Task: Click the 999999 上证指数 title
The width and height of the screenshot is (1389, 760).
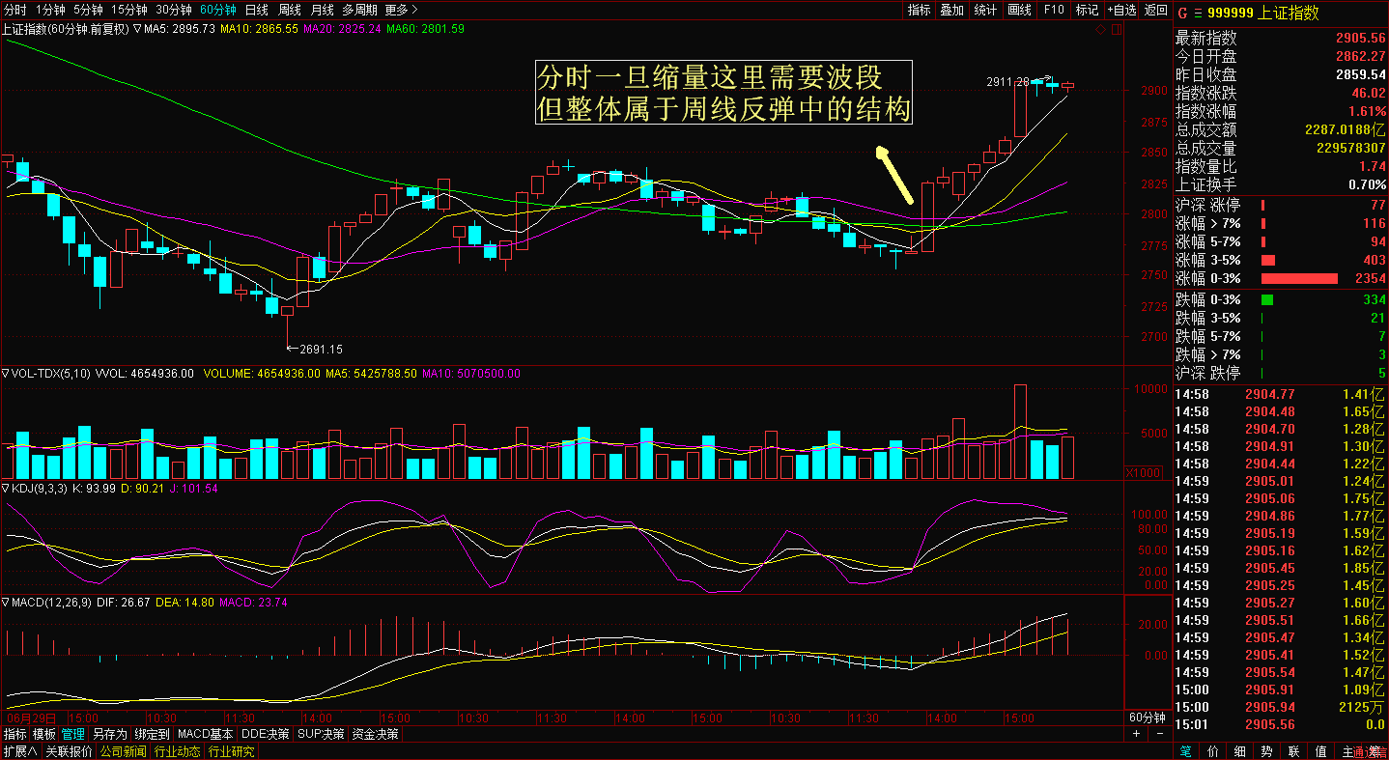Action: tap(1262, 13)
